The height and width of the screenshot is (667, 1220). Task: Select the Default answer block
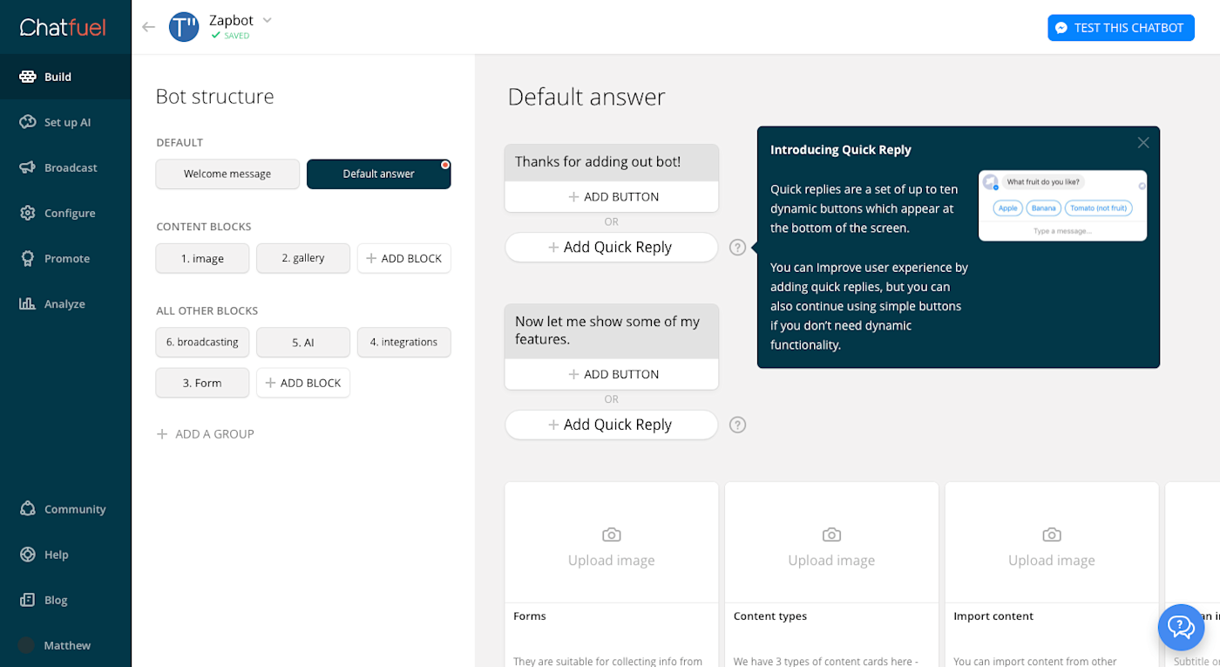[x=379, y=174]
